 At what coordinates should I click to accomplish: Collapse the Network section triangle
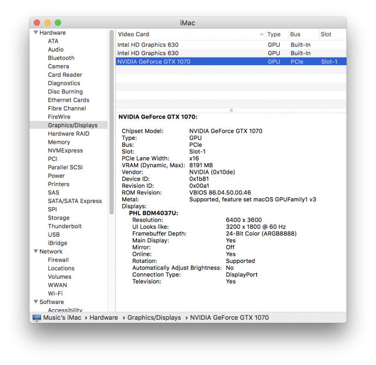pos(35,251)
